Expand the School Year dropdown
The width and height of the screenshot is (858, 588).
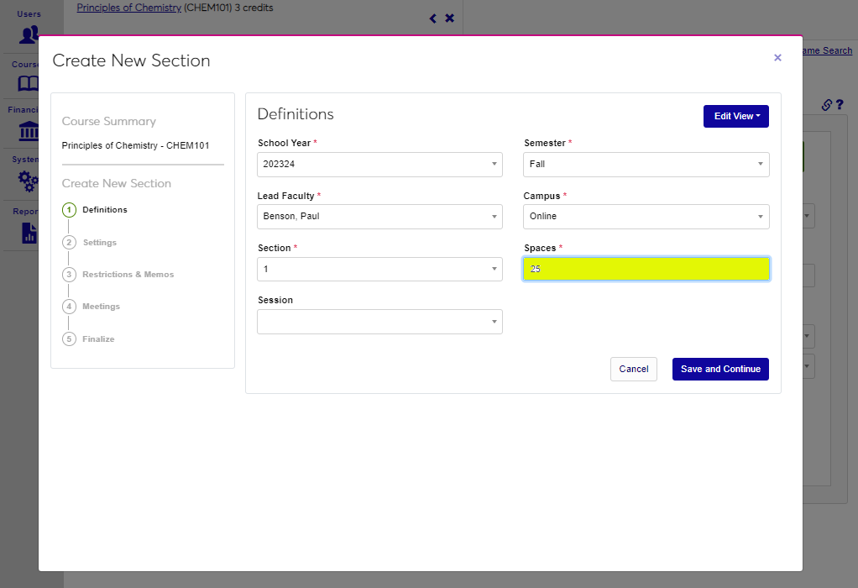pos(379,165)
